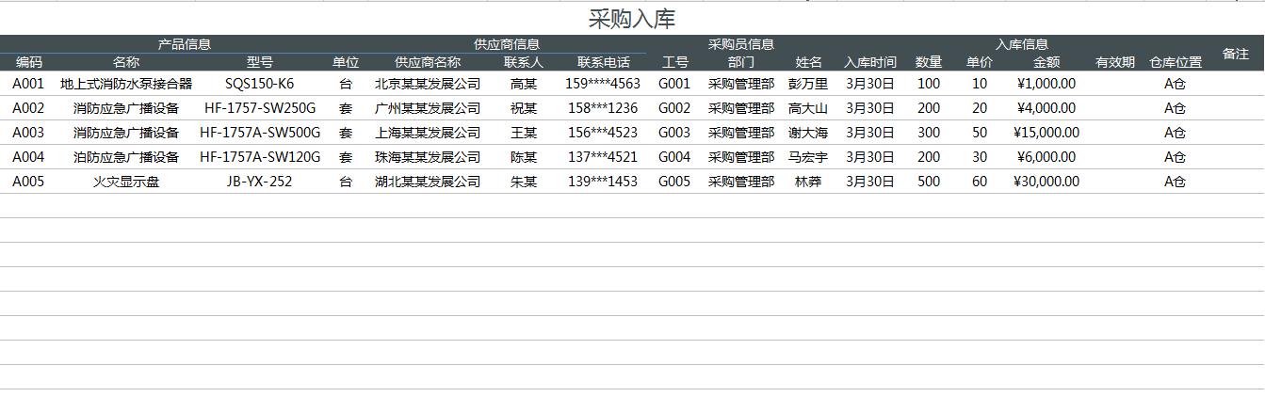1265x397 pixels.
Task: Click the 编码 column header
Action: coord(29,62)
